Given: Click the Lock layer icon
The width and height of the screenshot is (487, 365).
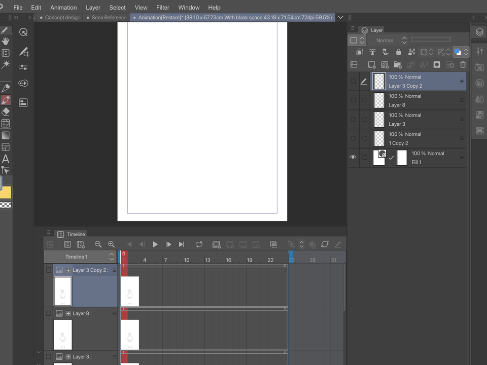Looking at the screenshot, I should tap(398, 52).
